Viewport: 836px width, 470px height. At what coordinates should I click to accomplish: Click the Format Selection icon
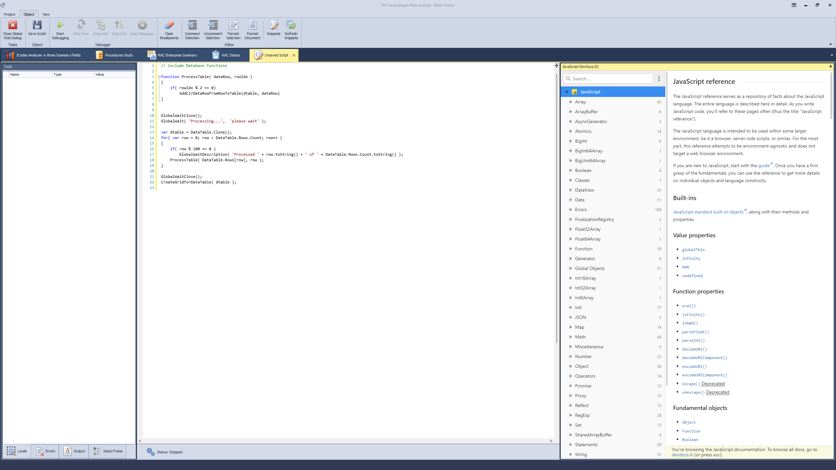coord(233,25)
